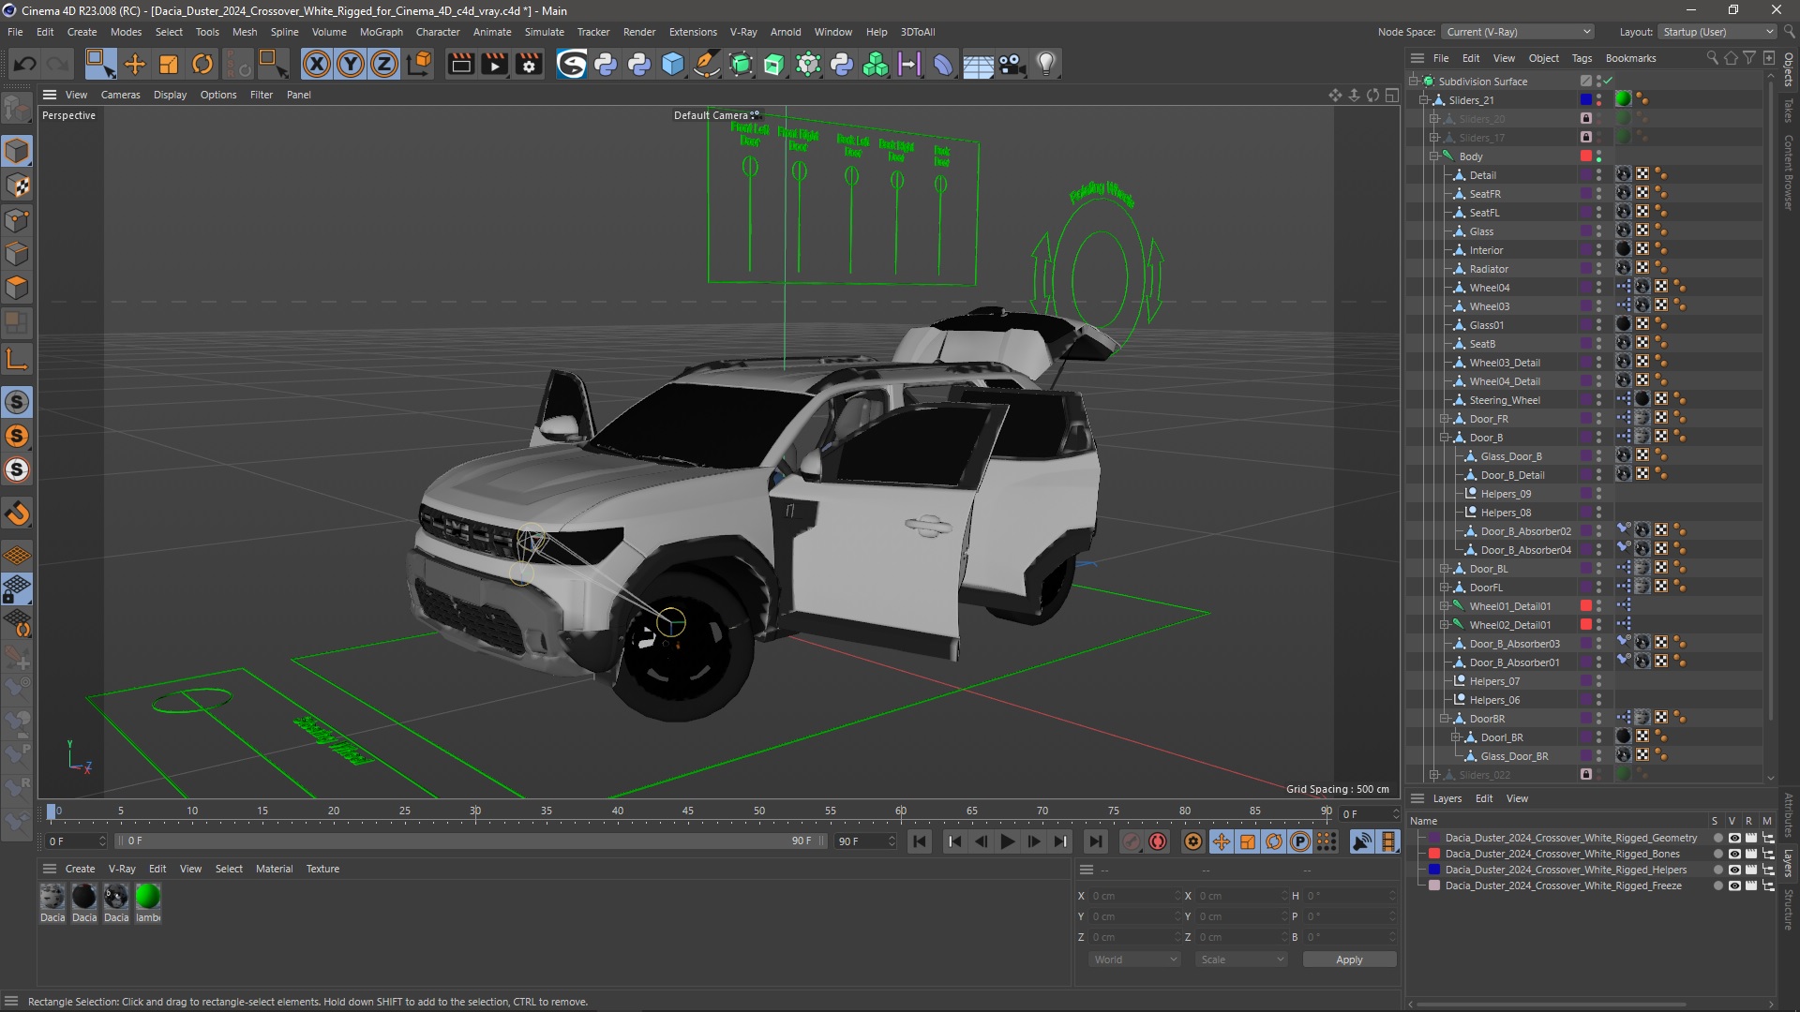Collapse the Door_B object
1800x1012 pixels.
point(1445,438)
